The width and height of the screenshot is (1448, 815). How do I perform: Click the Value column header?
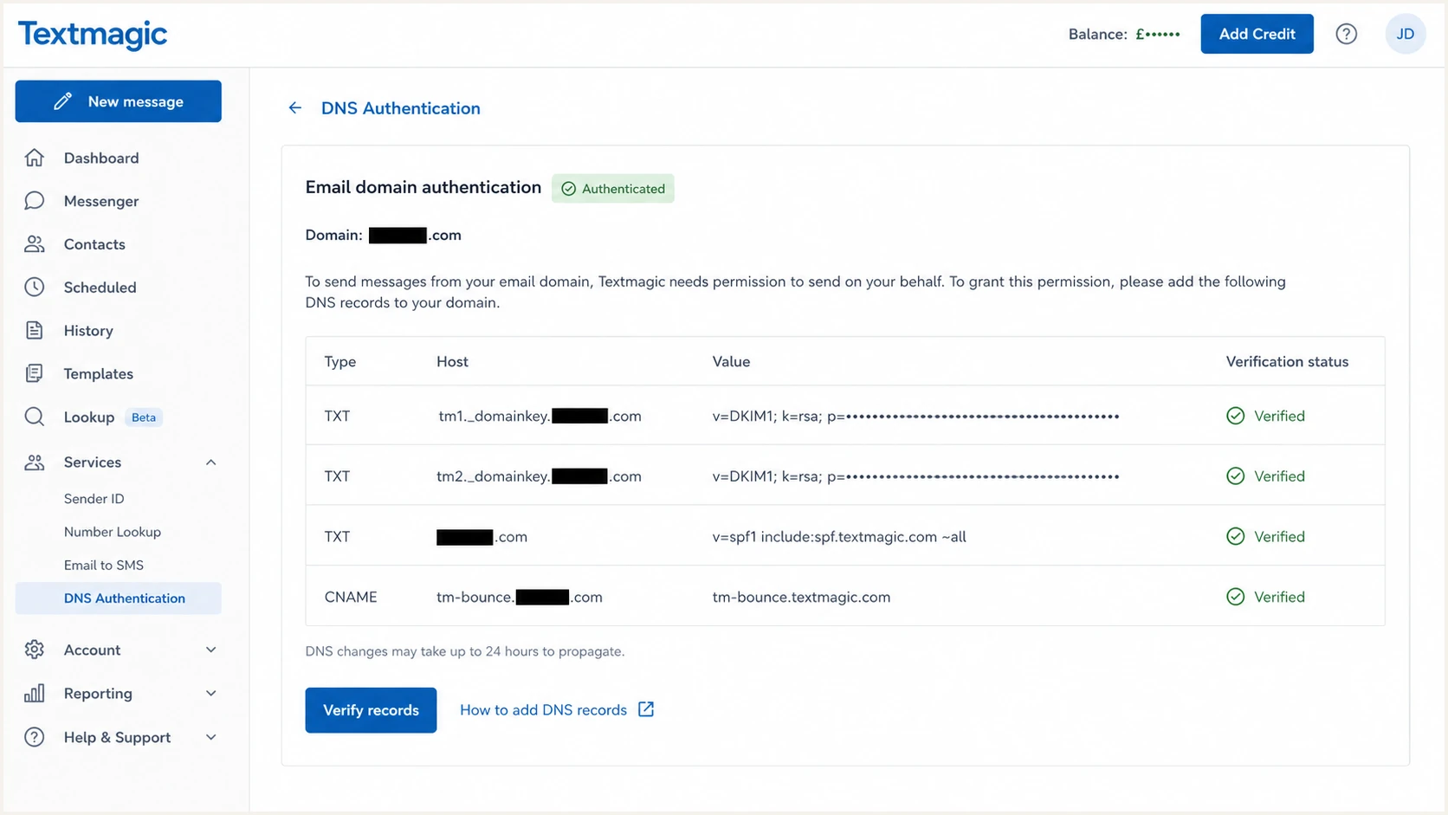pyautogui.click(x=731, y=362)
